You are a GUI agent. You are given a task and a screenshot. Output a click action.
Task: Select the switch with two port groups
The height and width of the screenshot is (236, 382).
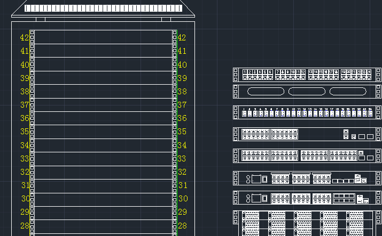tap(307, 134)
